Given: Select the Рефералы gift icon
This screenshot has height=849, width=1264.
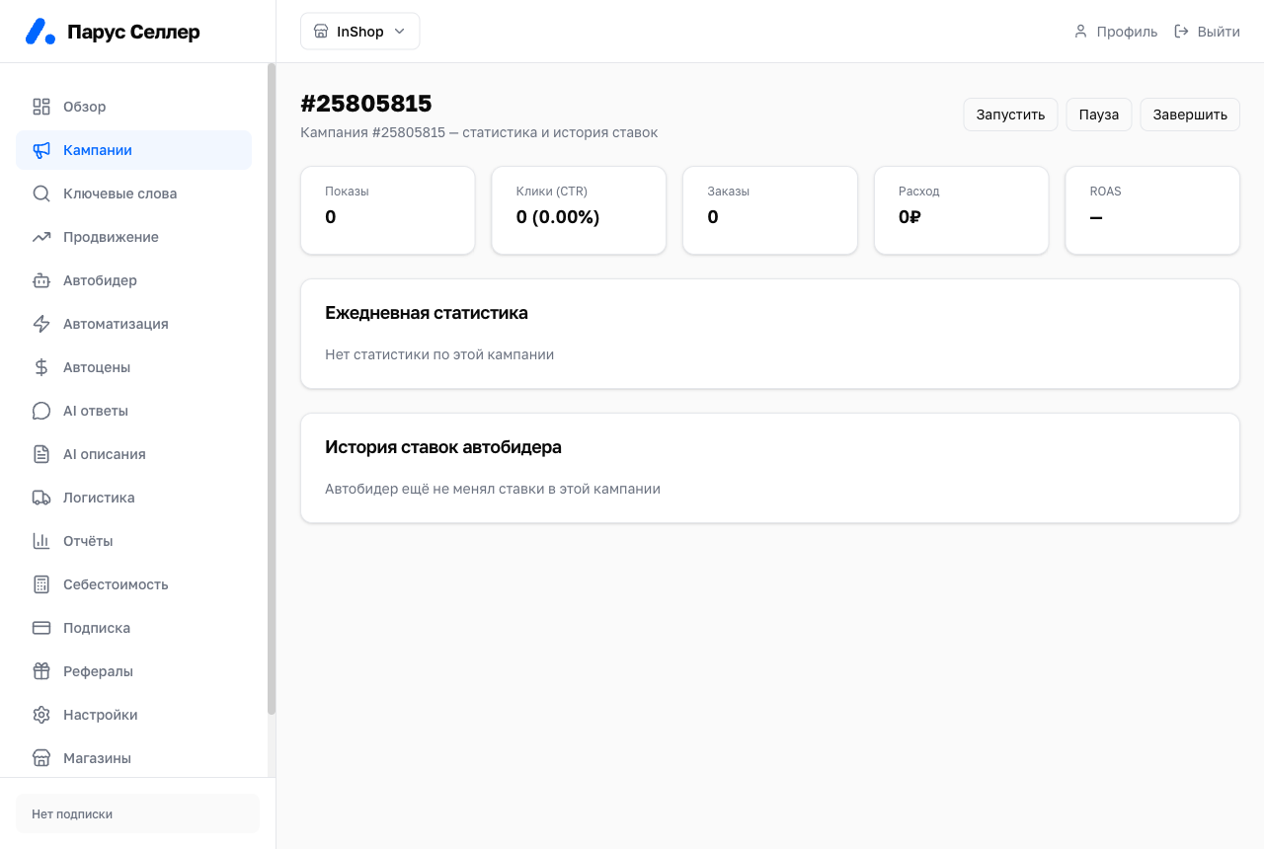Looking at the screenshot, I should (x=41, y=671).
